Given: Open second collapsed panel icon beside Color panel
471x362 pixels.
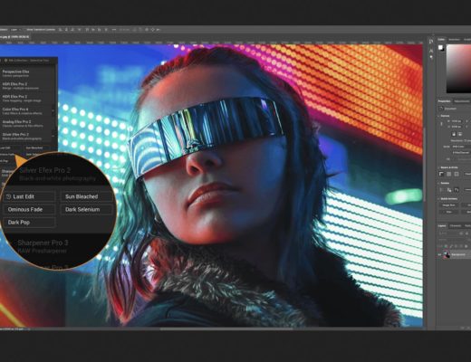Looking at the screenshot, I should 431,51.
